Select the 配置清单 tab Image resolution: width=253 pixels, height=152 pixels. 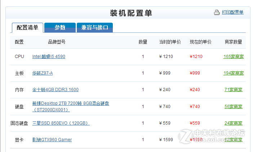(27, 28)
